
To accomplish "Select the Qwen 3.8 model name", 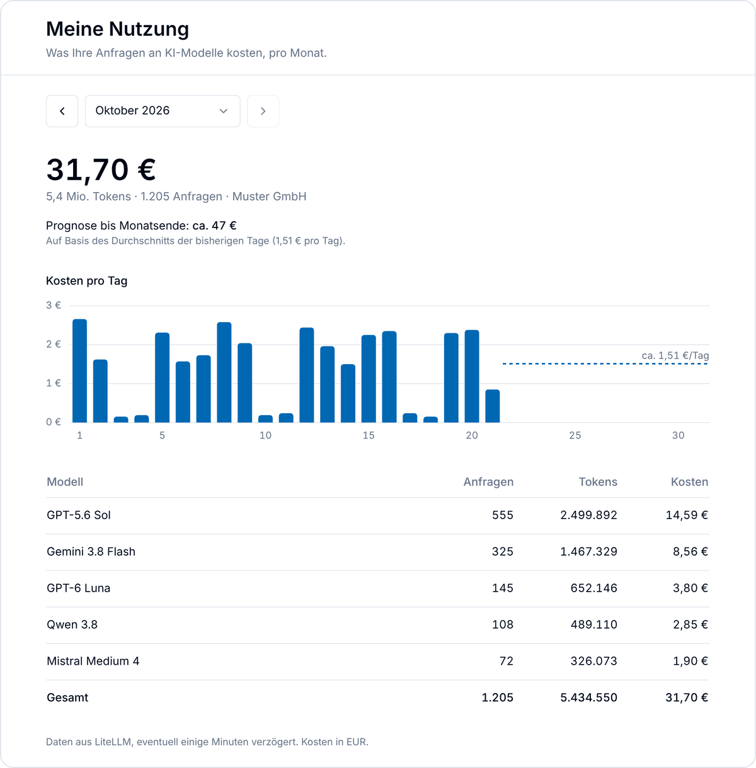I will pyautogui.click(x=72, y=625).
